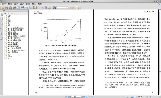This screenshot has width=161, height=98.
Task: Open the chapter two (第二章) bookmark
Action: click(x=15, y=30)
